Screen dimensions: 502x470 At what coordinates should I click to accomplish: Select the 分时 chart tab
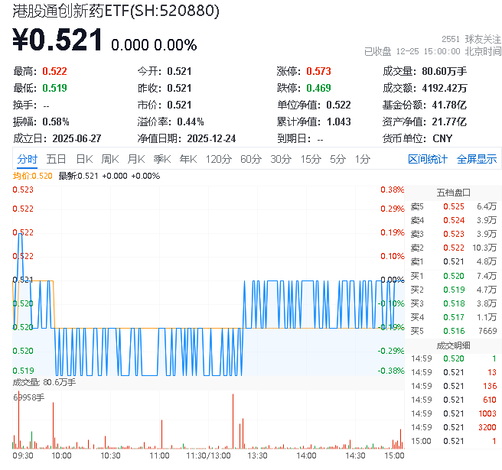[x=27, y=159]
